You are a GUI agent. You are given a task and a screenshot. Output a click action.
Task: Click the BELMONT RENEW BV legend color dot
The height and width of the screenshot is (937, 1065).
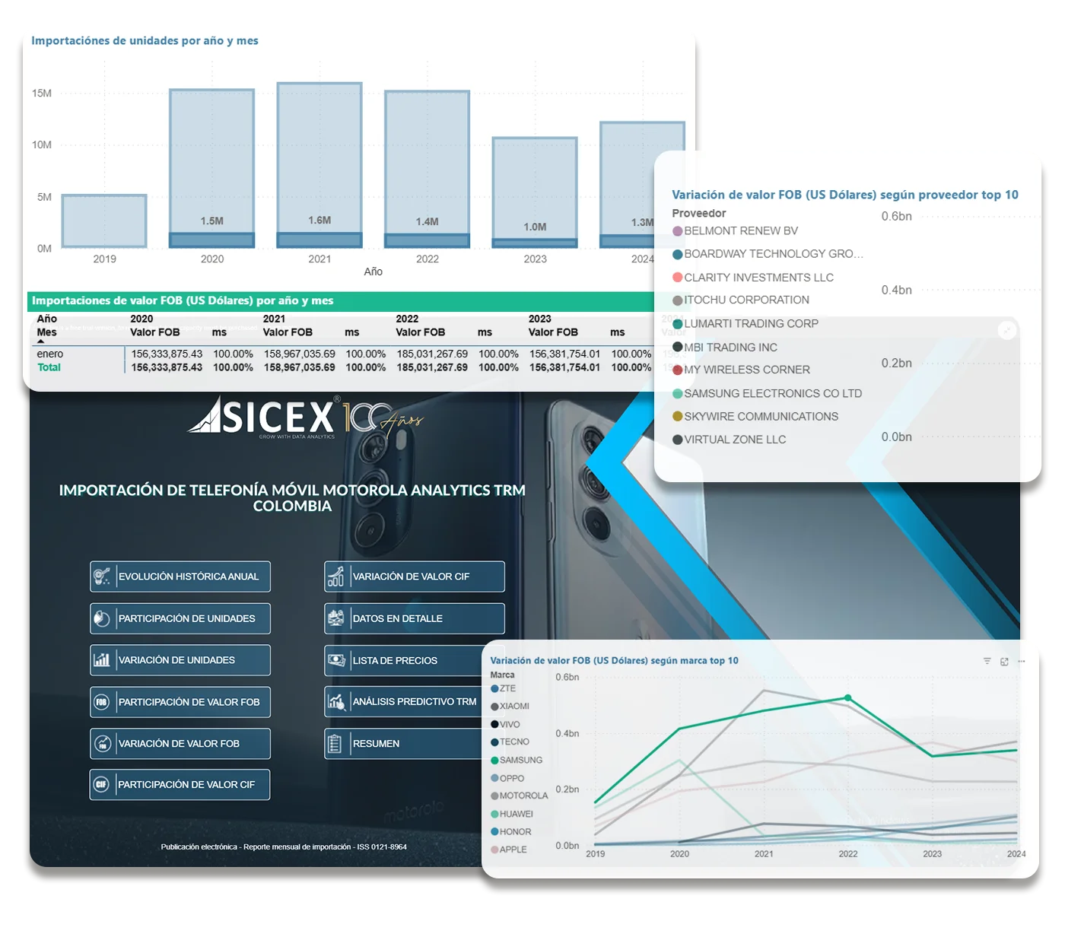(677, 231)
